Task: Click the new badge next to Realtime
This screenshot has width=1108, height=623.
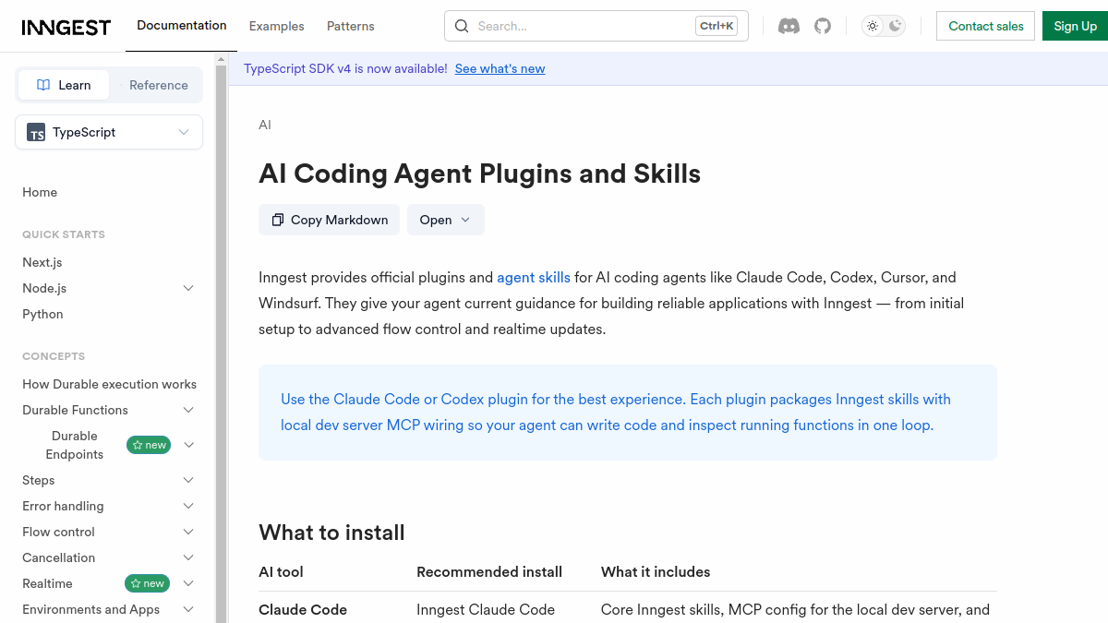Action: coord(148,583)
